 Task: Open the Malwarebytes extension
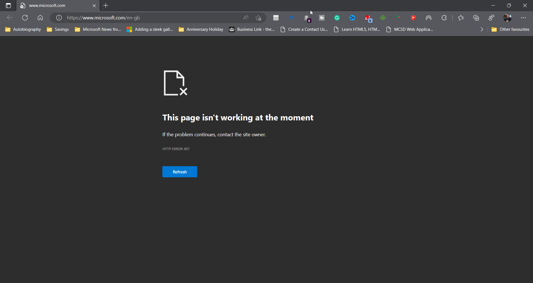pos(291,18)
